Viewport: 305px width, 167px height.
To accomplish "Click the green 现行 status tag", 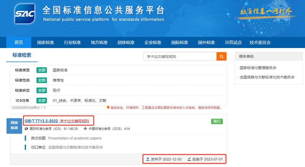I will [217, 121].
